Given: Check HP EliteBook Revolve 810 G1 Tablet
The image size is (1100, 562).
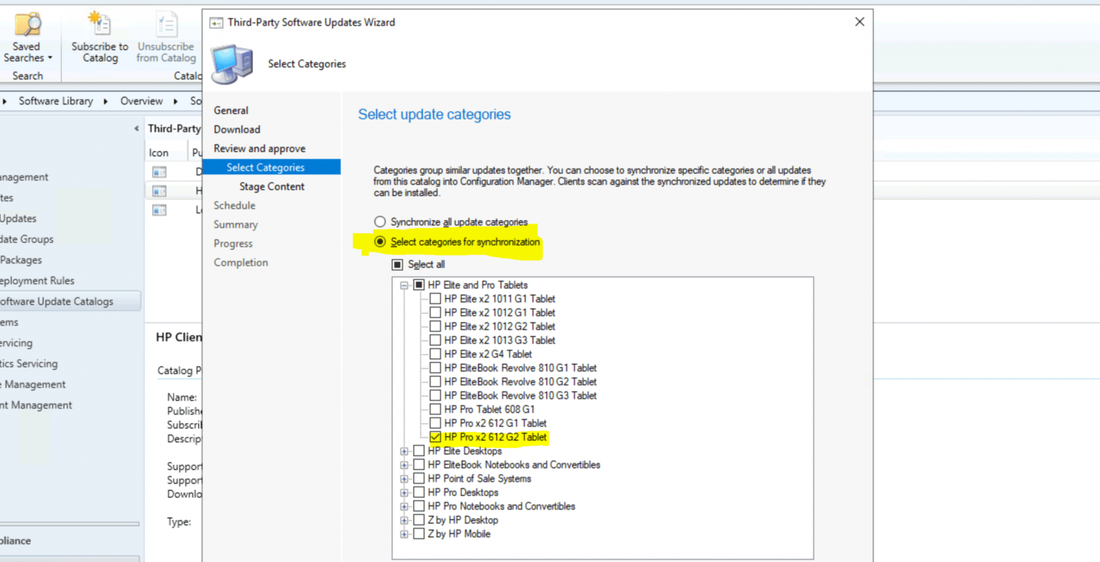Looking at the screenshot, I should coord(435,367).
